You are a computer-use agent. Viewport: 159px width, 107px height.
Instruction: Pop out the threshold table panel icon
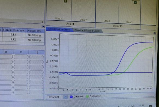[43, 27]
